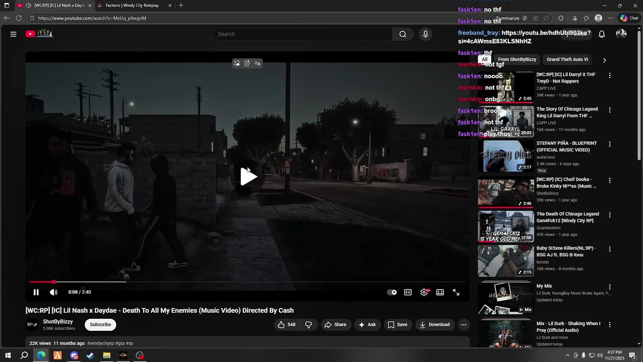Open File Explorer from taskbar
Image resolution: width=643 pixels, height=362 pixels.
click(x=106, y=355)
